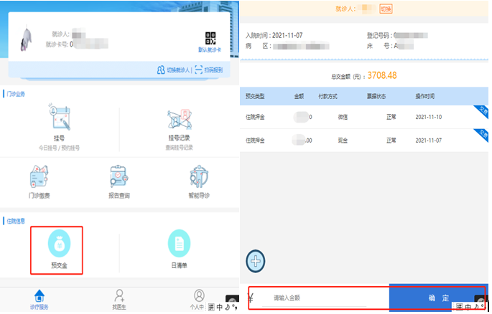Image resolution: width=492 pixels, height=314 pixels.
Task: Switch to the 找医生 bottom tab
Action: tap(120, 299)
